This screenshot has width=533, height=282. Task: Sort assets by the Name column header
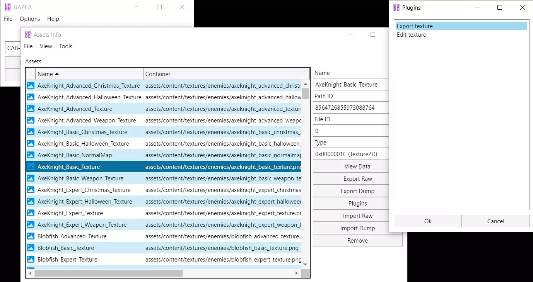pos(89,74)
